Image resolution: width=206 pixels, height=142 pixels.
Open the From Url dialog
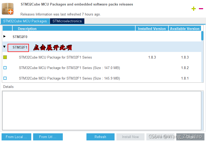[48, 137]
